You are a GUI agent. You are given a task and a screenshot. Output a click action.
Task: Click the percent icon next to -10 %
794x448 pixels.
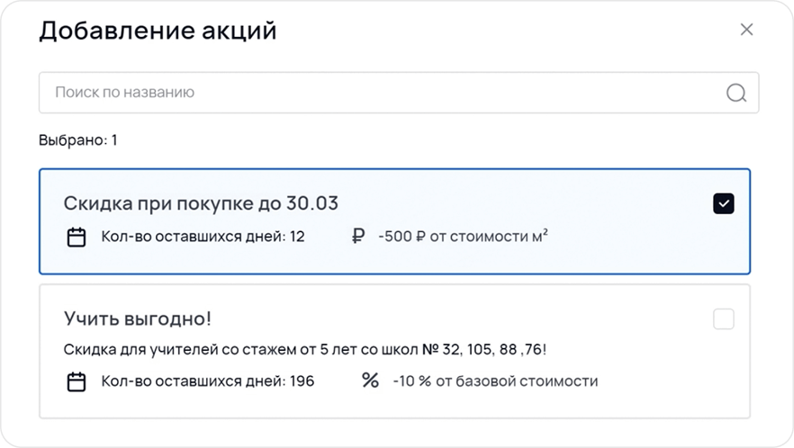pyautogui.click(x=370, y=381)
